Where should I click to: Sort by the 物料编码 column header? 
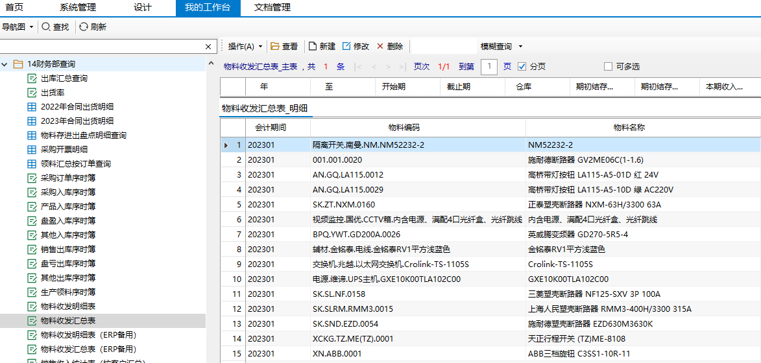pos(404,128)
